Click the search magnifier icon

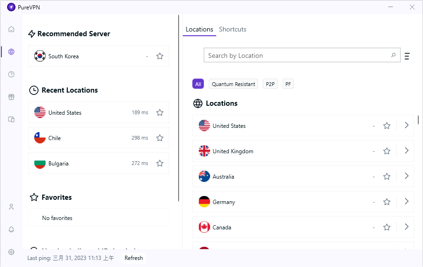(393, 55)
